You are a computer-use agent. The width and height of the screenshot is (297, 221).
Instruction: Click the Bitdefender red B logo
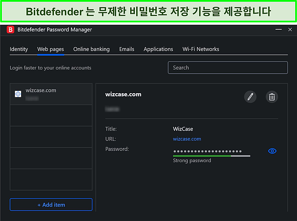pyautogui.click(x=11, y=30)
